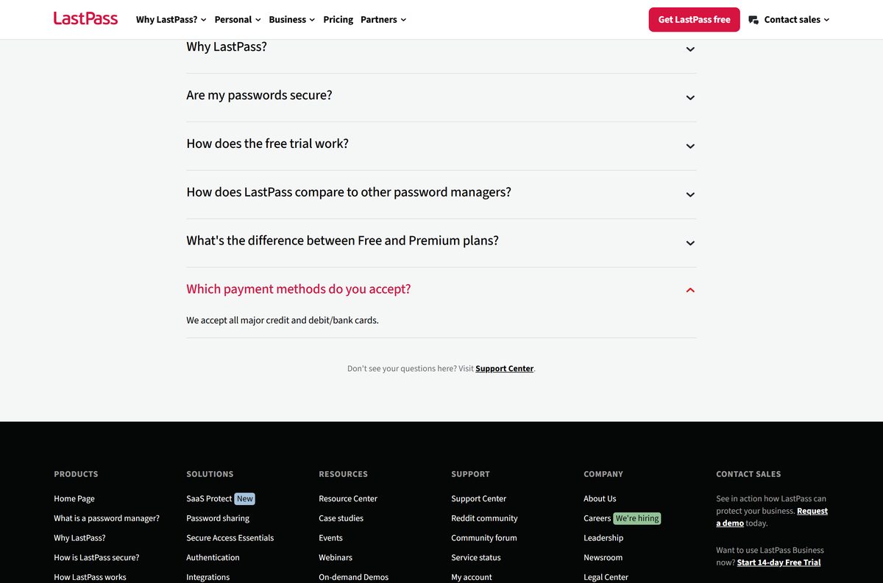Open the Newsroom footer link
The width and height of the screenshot is (883, 583).
603,558
